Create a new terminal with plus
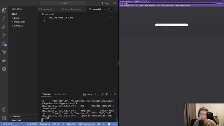This screenshot has height=126, width=224. click(95, 94)
